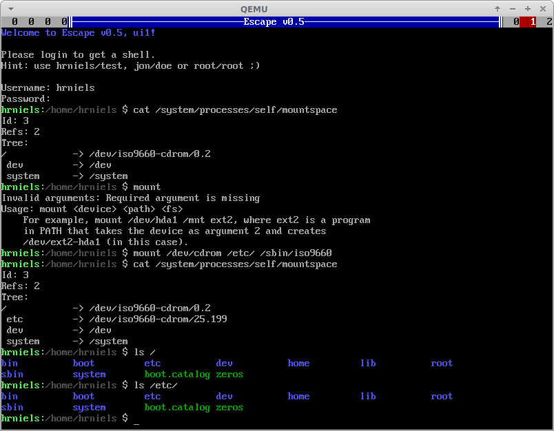The image size is (554, 431).
Task: Click the hint line mentioning hrniels/test
Action: 130,66
